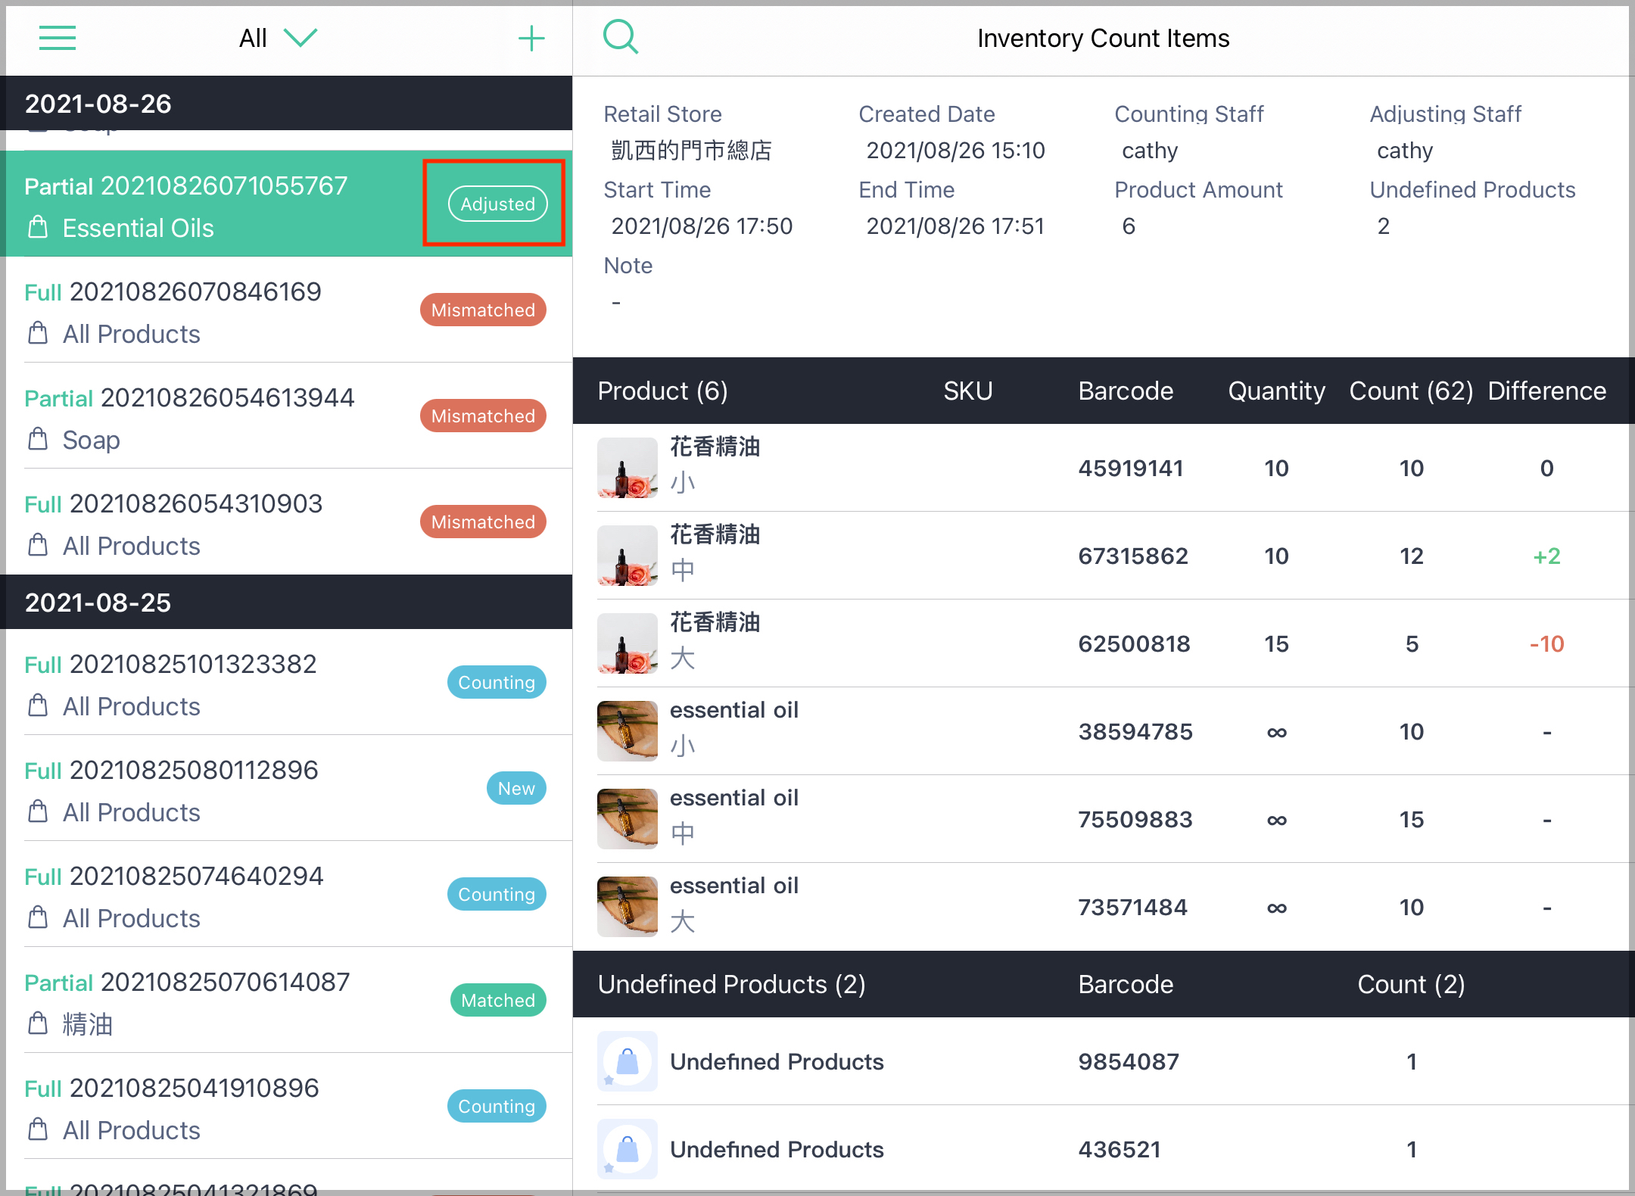Click the plus icon to add count
This screenshot has width=1635, height=1196.
[x=531, y=38]
